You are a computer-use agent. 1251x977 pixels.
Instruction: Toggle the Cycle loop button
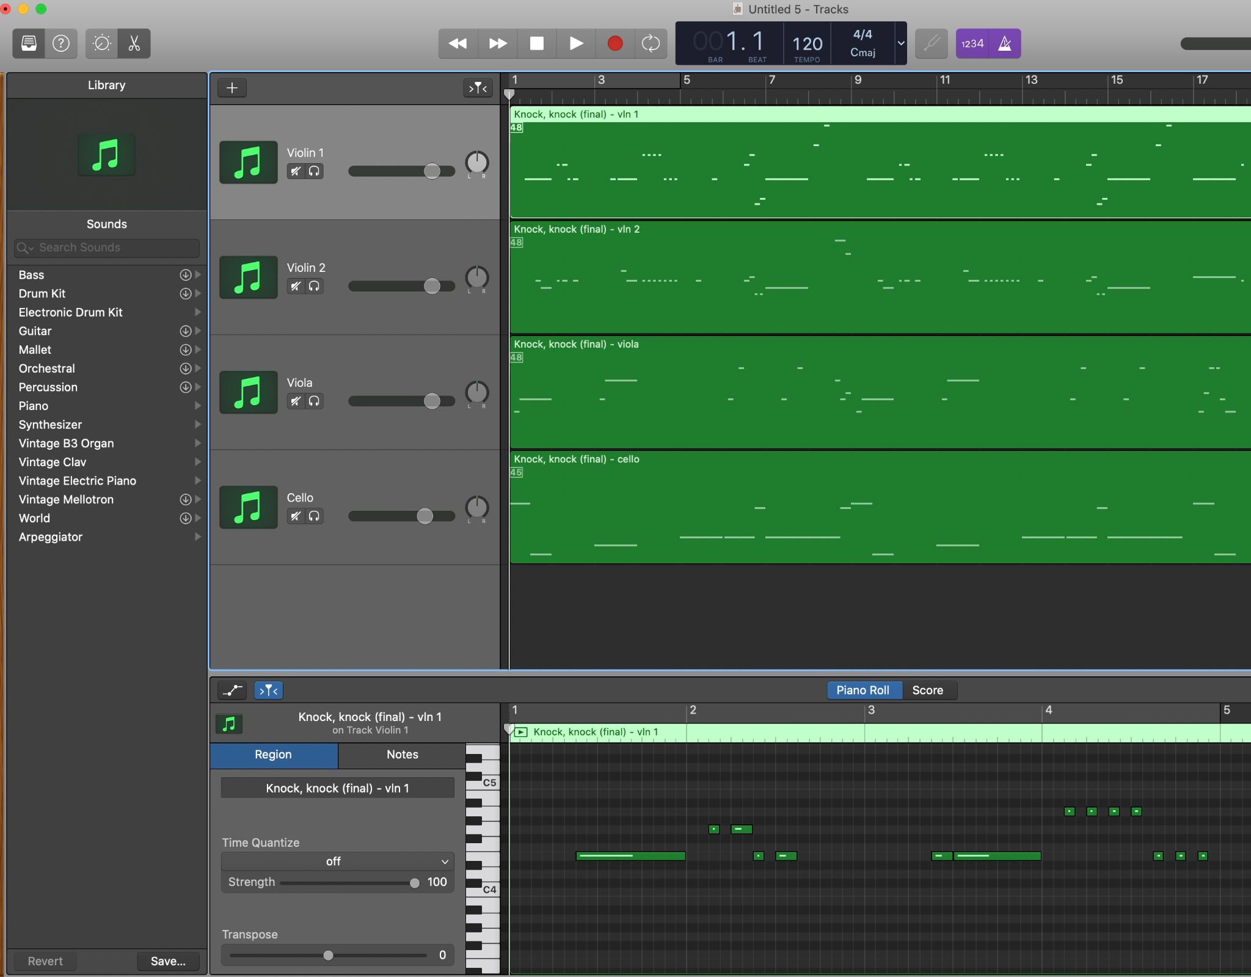[x=651, y=43]
